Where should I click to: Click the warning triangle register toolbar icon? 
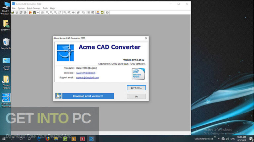tap(98, 13)
